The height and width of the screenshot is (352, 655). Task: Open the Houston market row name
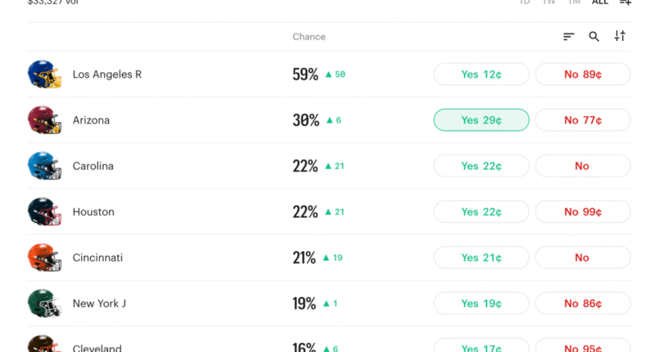[93, 212]
